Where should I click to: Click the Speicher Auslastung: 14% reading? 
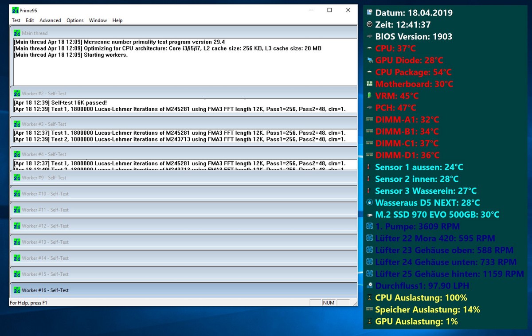427,309
